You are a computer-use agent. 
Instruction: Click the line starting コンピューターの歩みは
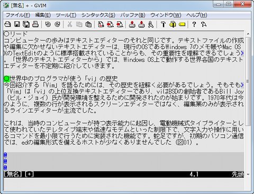coord(124,41)
